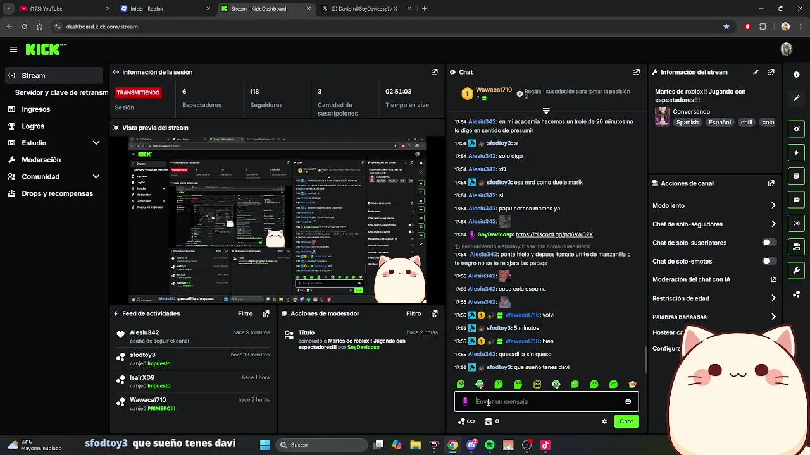Pop out the Información de la sesión panel

434,72
